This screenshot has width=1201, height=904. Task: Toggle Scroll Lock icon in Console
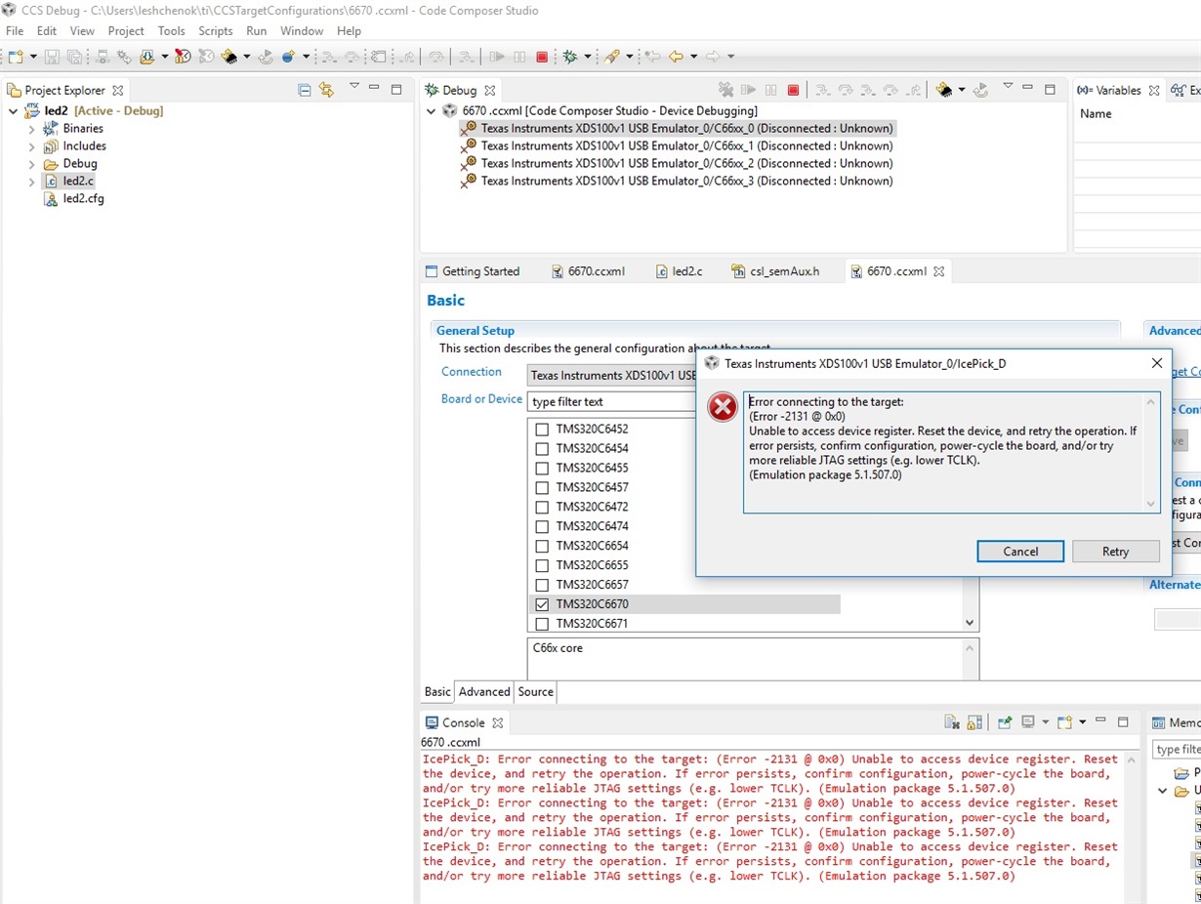tap(973, 722)
